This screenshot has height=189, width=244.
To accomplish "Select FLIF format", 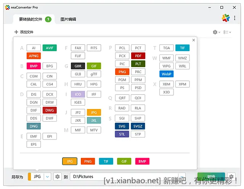I will click(78, 56).
